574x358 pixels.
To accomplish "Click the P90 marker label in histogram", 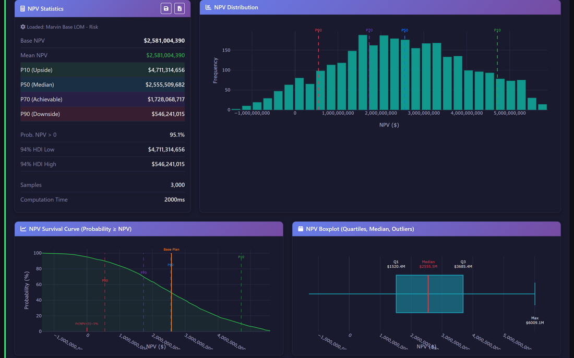I will tap(318, 30).
